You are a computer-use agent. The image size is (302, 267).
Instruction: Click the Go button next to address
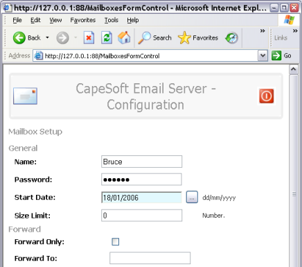281,55
